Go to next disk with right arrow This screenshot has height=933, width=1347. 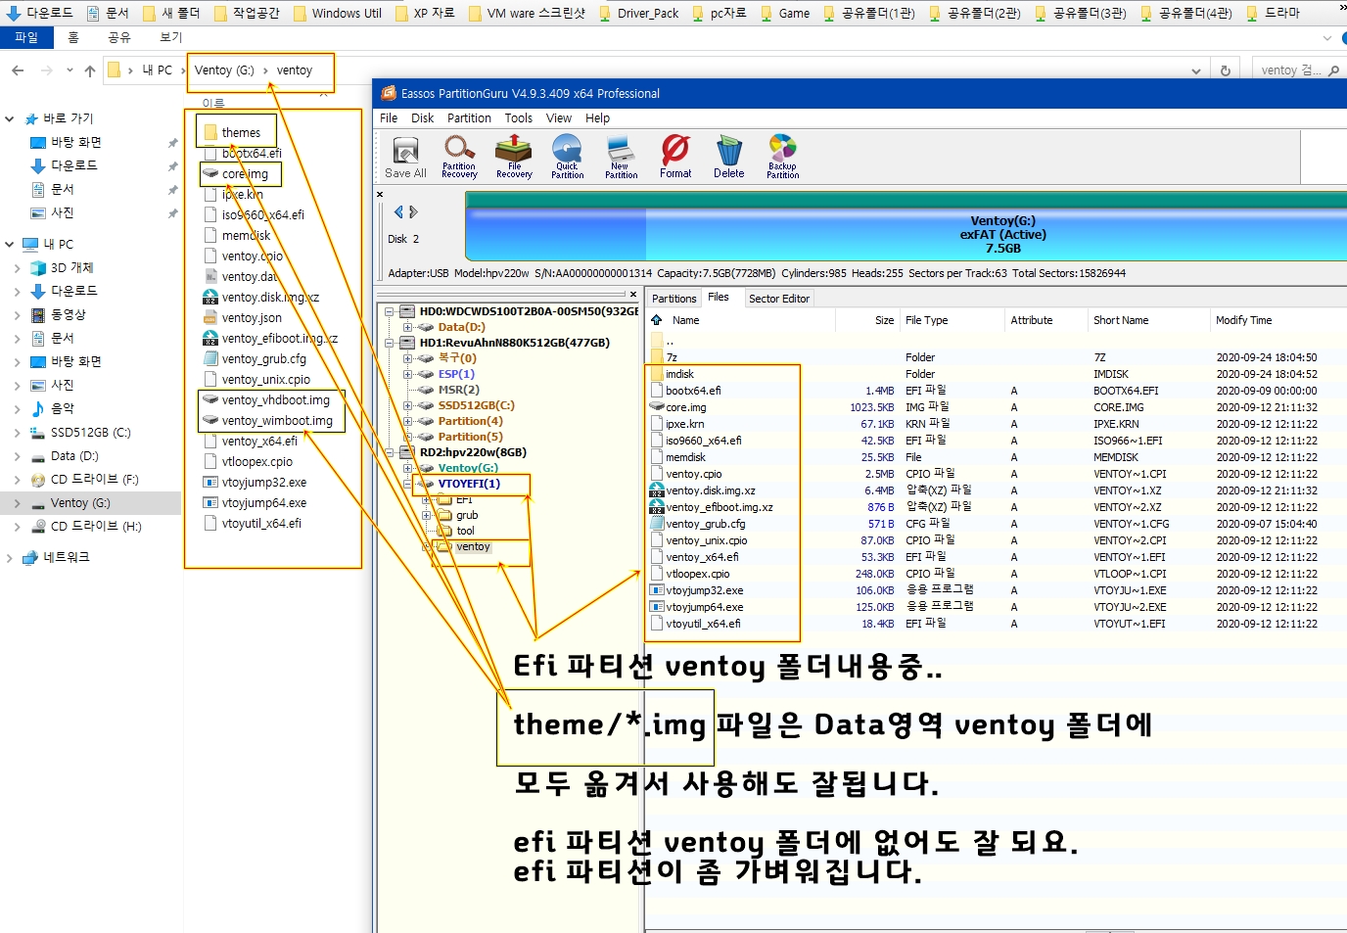tap(413, 211)
